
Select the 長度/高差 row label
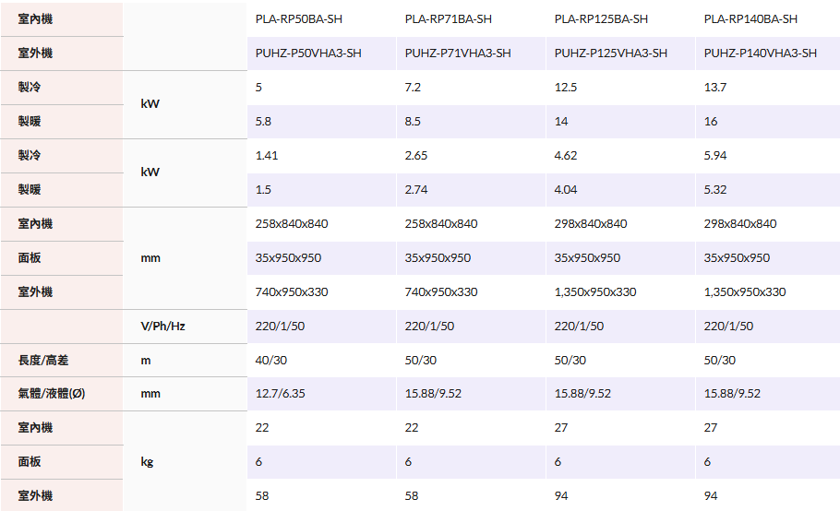click(x=42, y=361)
